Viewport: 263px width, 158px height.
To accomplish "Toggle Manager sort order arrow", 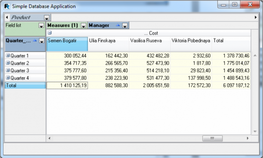I will tap(118, 25).
